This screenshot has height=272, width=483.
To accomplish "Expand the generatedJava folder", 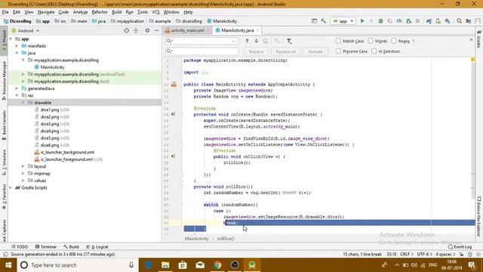I will coord(17,88).
